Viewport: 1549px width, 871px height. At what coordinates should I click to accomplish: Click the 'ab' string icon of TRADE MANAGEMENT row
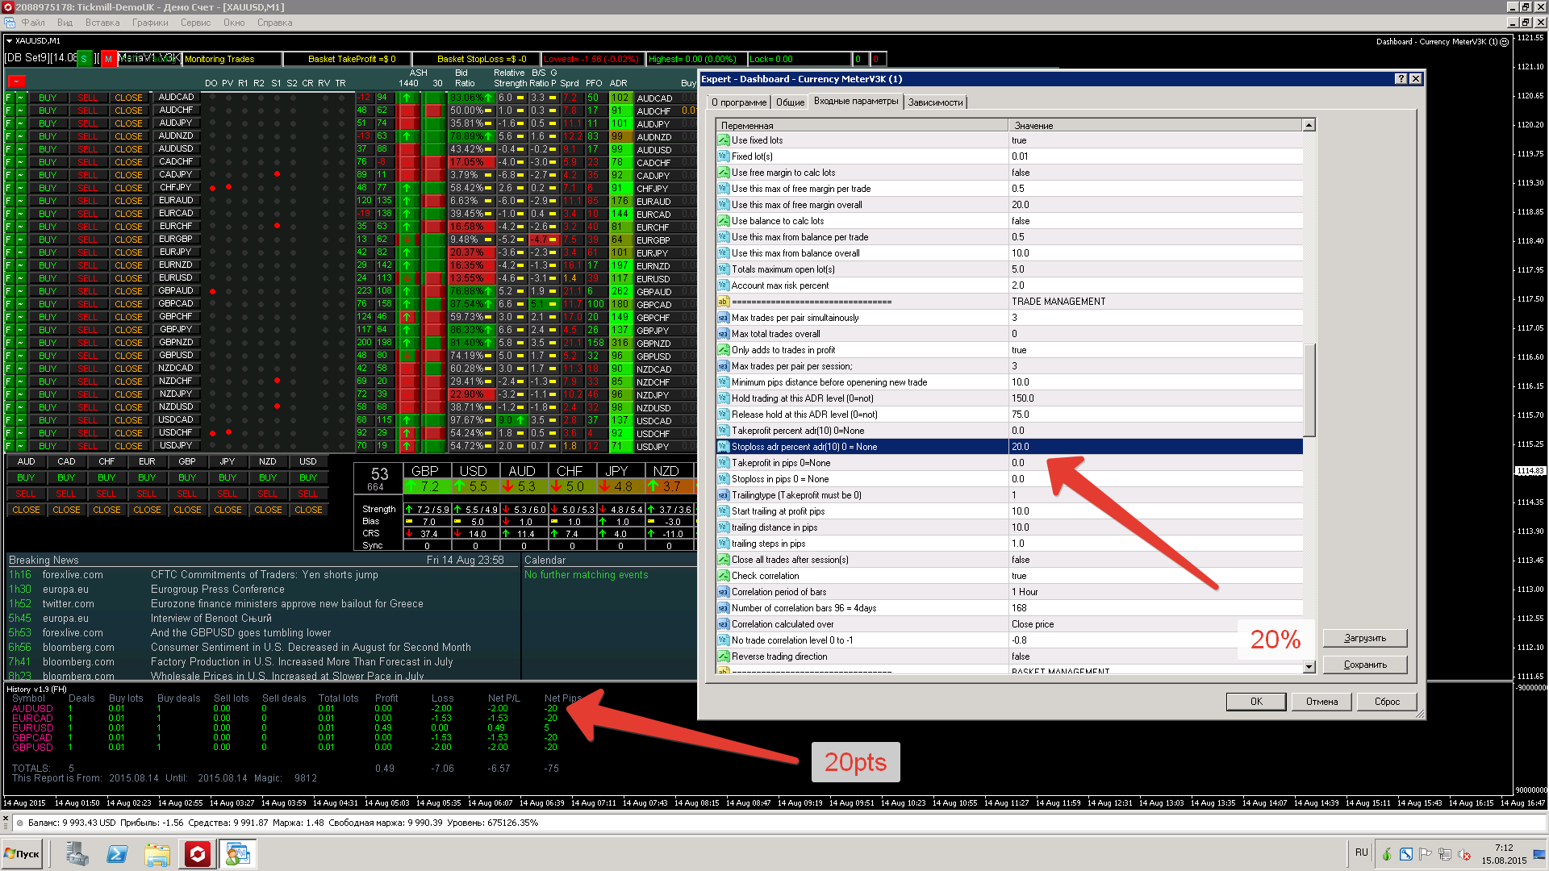(x=724, y=302)
